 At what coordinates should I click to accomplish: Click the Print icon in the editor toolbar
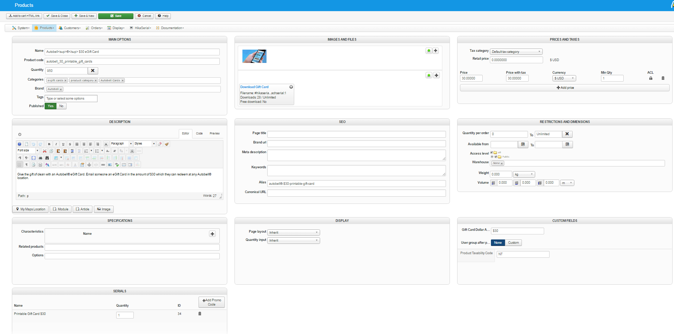coord(40,158)
